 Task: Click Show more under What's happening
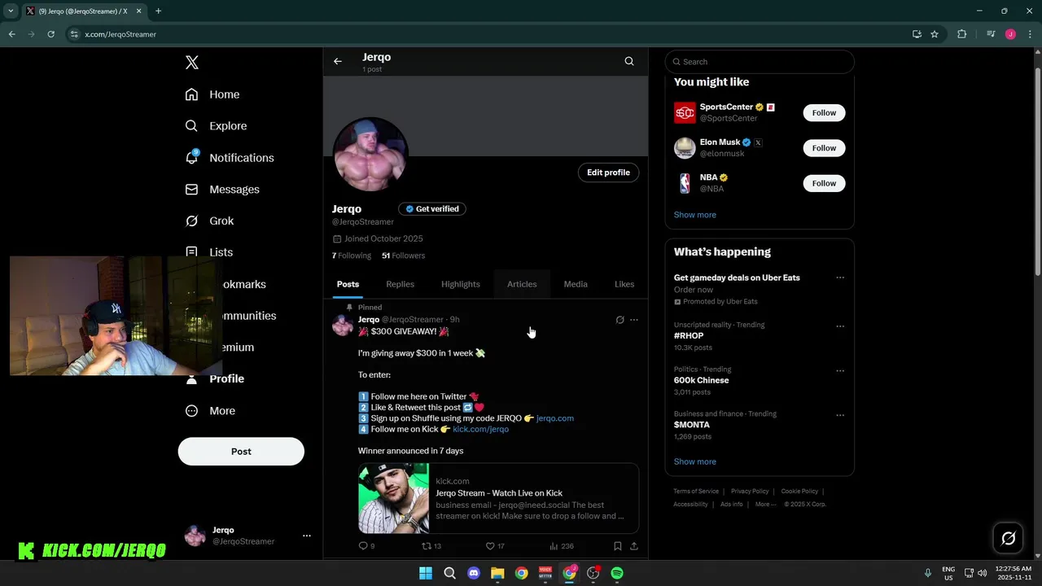695,461
